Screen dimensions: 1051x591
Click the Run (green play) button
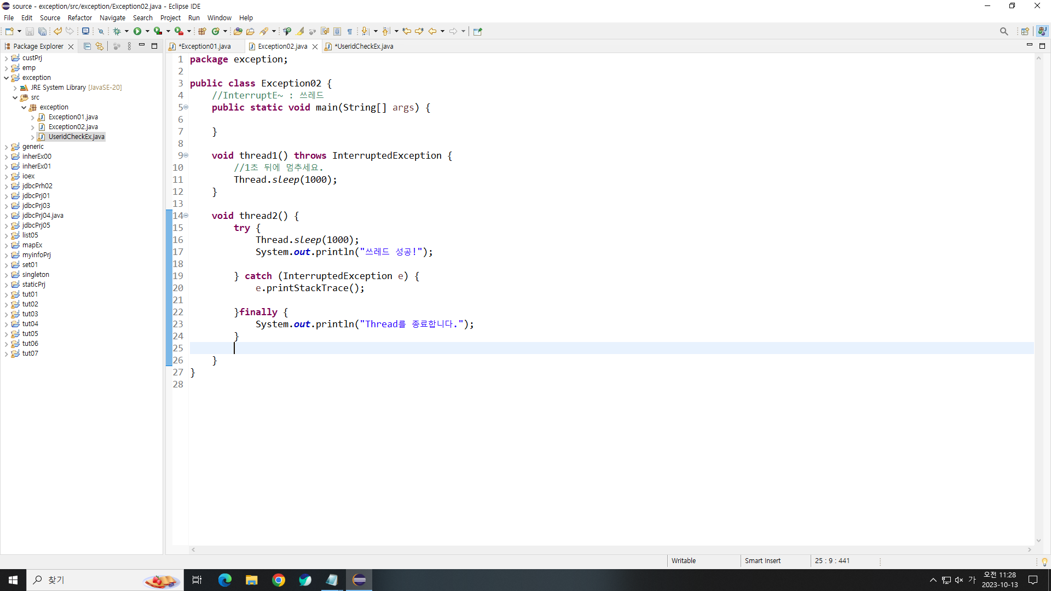[137, 31]
